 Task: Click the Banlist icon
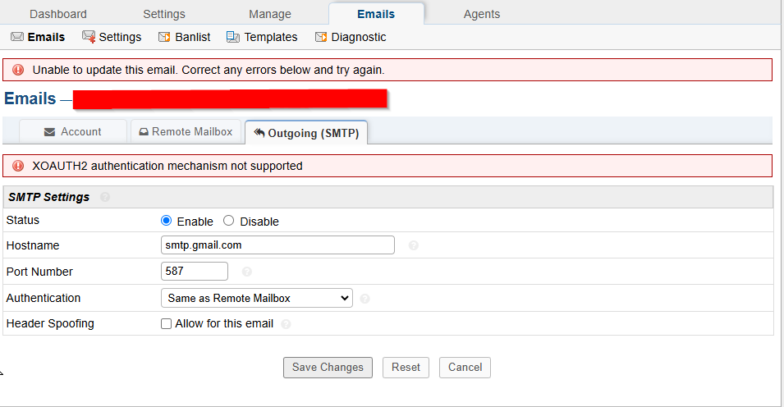(164, 37)
